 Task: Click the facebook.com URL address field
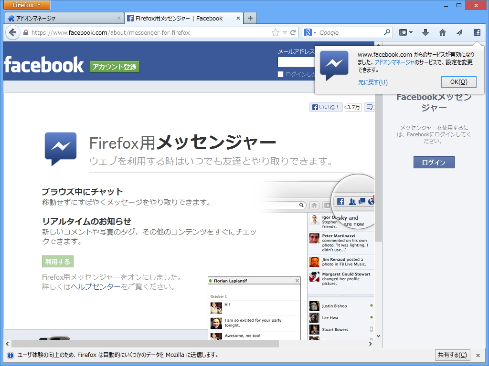pyautogui.click(x=147, y=33)
